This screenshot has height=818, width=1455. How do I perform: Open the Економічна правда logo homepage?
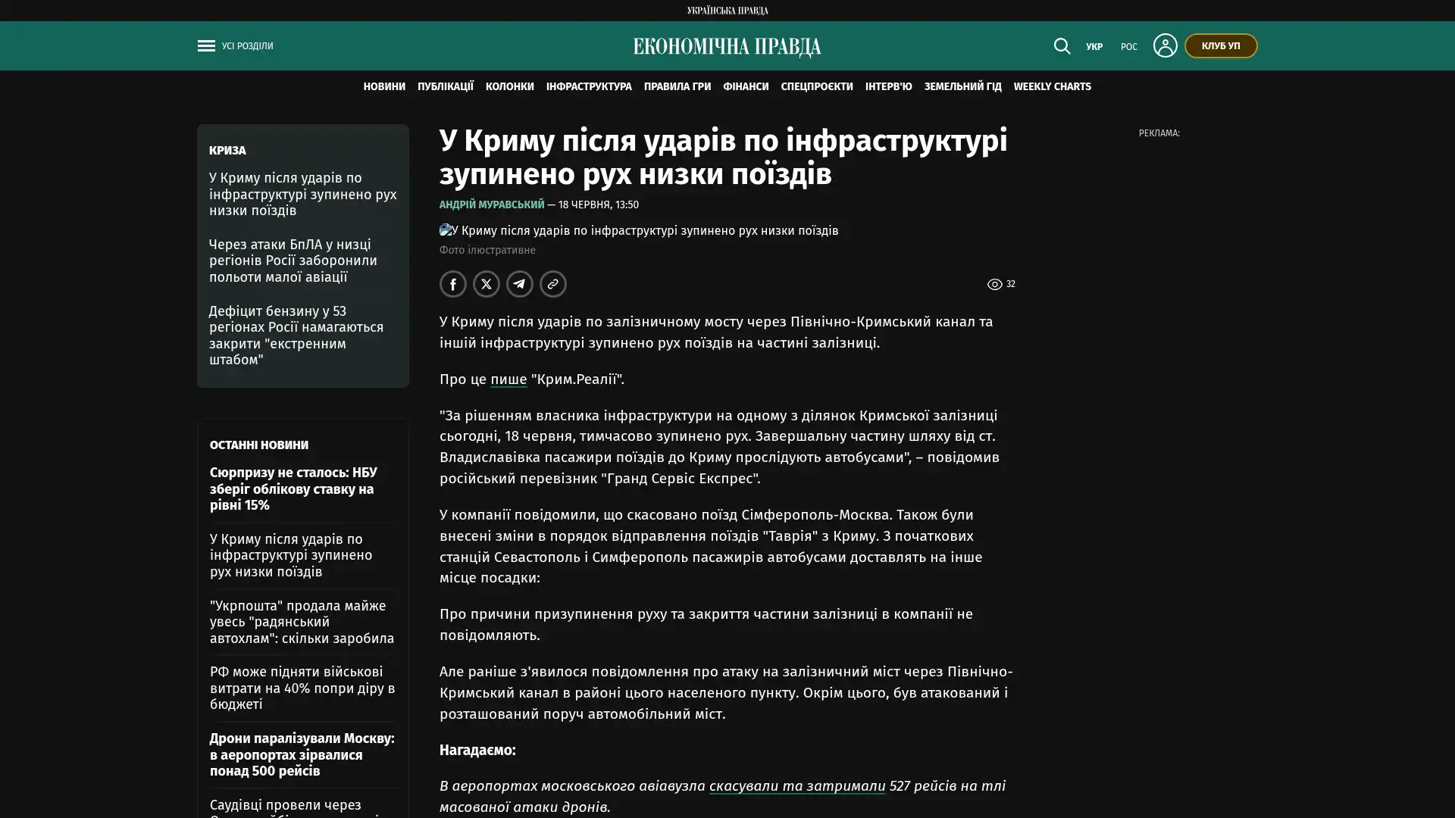tap(727, 47)
